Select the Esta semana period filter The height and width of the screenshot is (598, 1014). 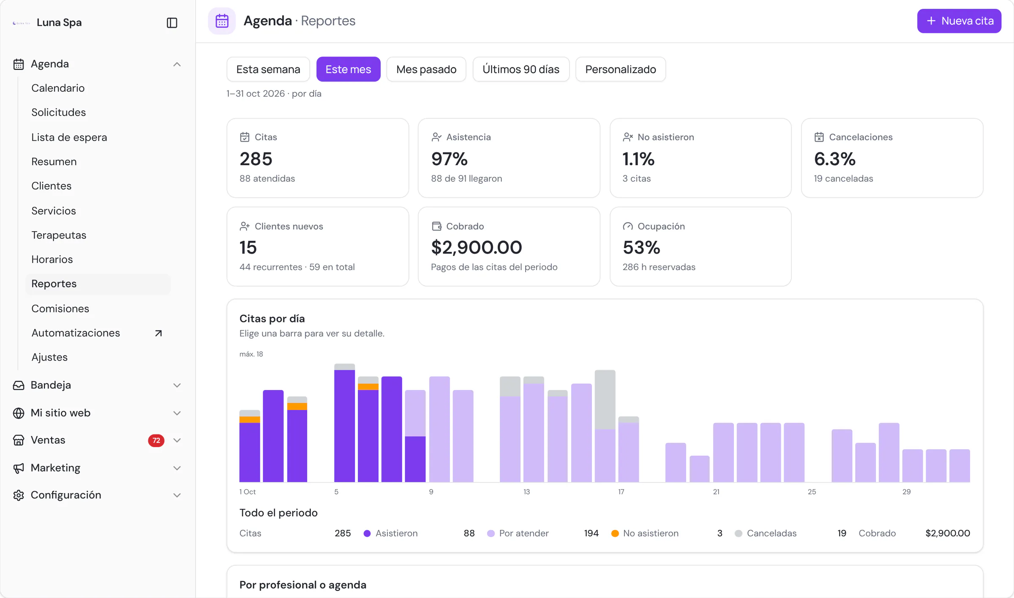[268, 69]
